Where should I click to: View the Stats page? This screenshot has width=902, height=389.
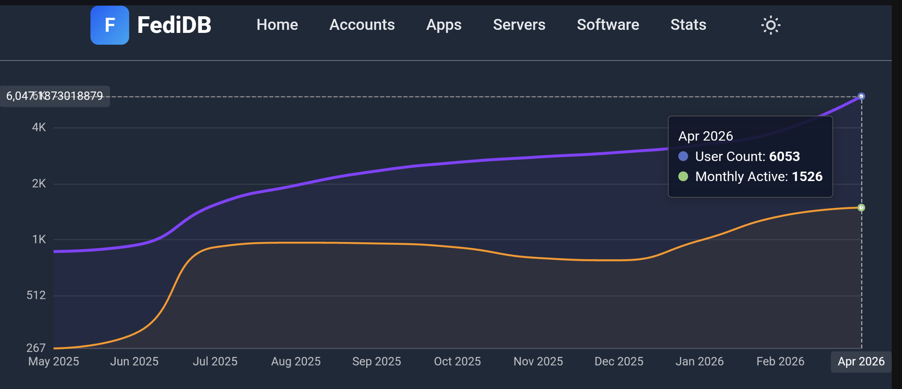pyautogui.click(x=688, y=25)
